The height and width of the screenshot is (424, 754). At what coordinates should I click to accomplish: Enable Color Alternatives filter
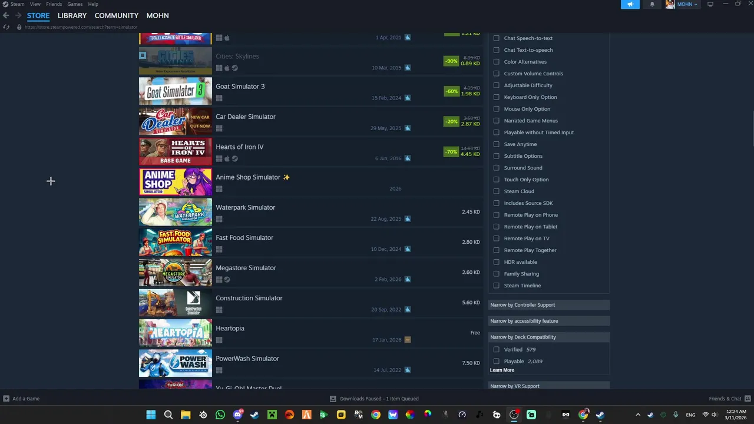[496, 62]
